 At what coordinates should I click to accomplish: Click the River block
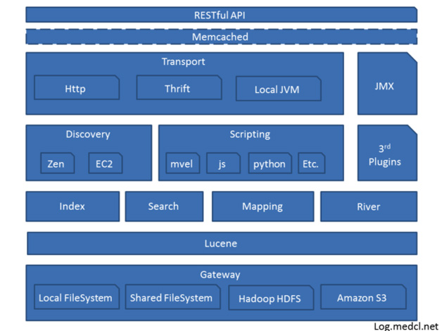(x=368, y=206)
